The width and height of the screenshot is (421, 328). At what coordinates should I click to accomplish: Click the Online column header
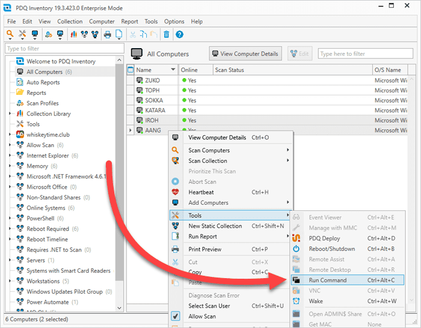click(x=195, y=70)
